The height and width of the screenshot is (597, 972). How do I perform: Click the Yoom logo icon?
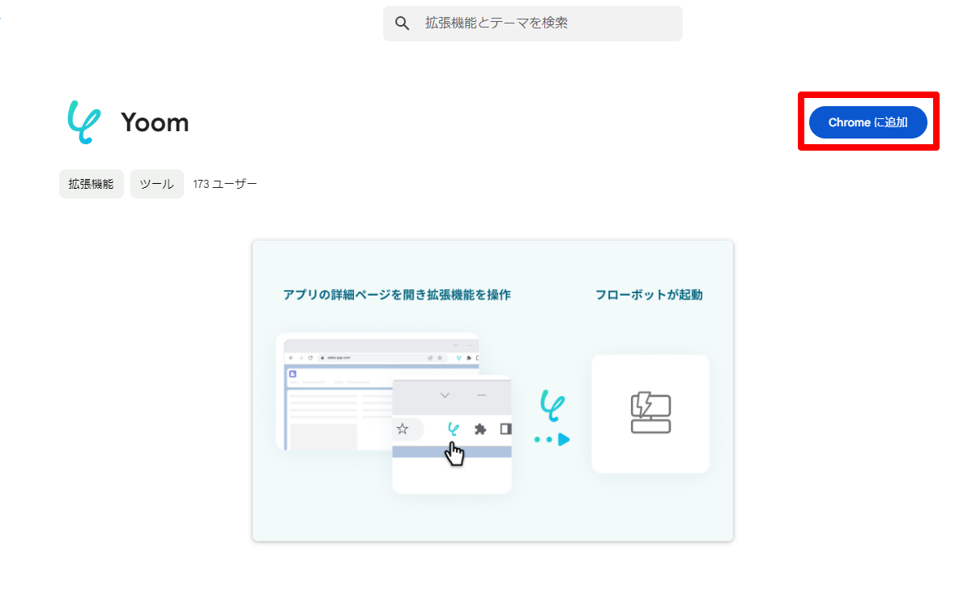pos(83,122)
